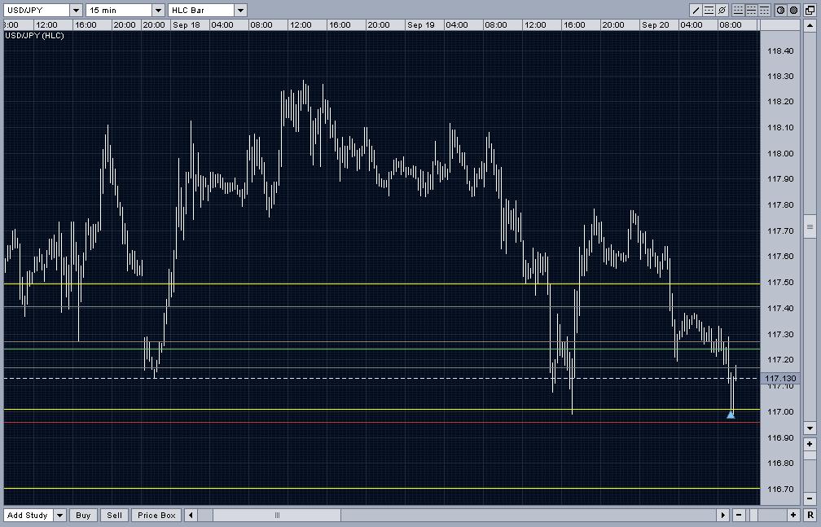Viewport: 821px width, 527px height.
Task: Click the Price Box button
Action: (x=156, y=515)
